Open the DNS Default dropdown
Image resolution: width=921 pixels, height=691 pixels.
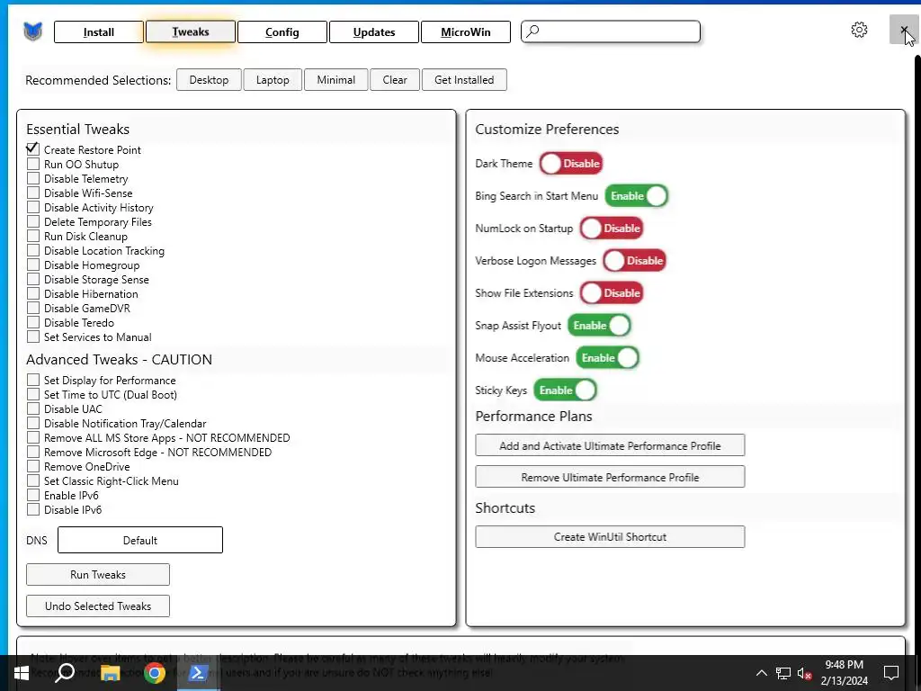(139, 540)
